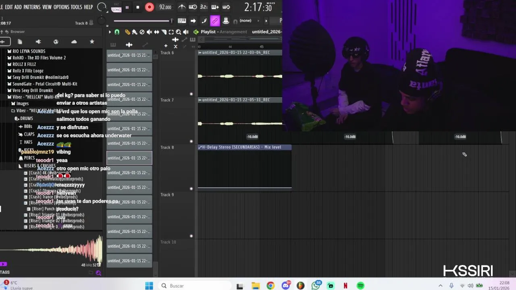
Task: Toggle the PAT/SONG mode switch
Action: tap(116, 7)
